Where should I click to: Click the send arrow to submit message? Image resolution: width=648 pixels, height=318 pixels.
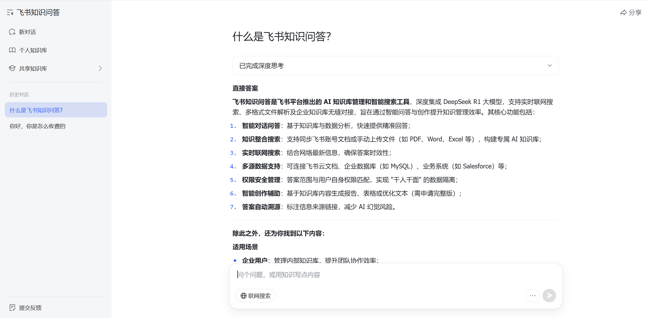coord(549,295)
